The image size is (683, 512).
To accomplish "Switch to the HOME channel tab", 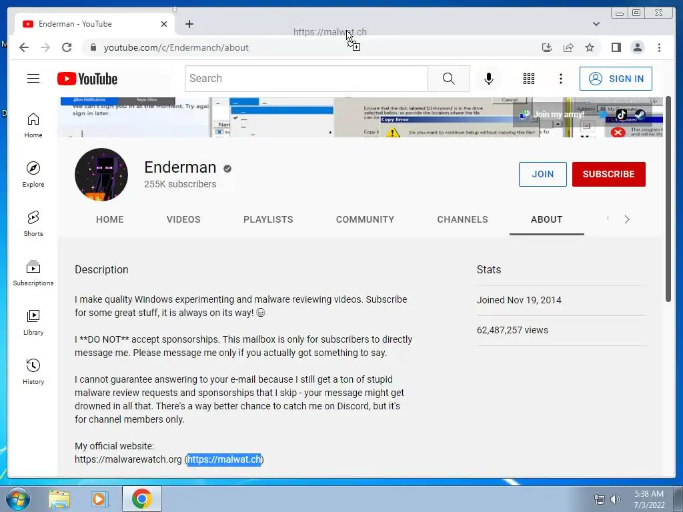I will (110, 219).
